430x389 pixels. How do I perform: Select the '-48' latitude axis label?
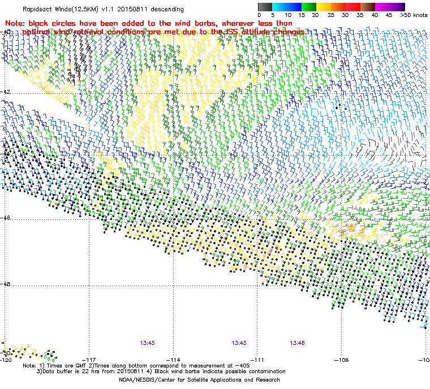pos(5,284)
